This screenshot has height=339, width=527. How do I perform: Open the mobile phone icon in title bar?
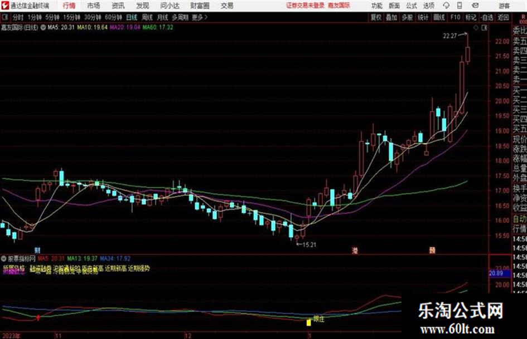(460, 6)
